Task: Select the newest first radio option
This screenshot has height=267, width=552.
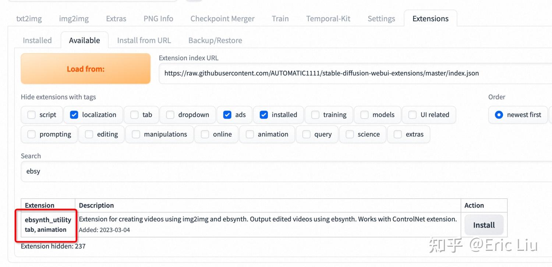Action: click(x=499, y=115)
